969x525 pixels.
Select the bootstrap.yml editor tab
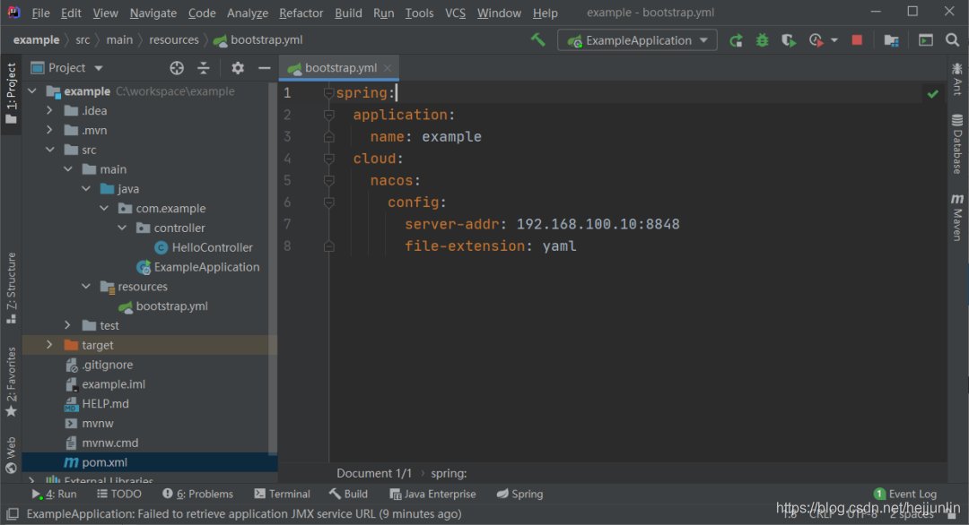(337, 68)
